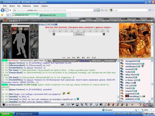Click the left shield icon under battle slots
The height and width of the screenshot is (116, 155).
click(x=54, y=34)
